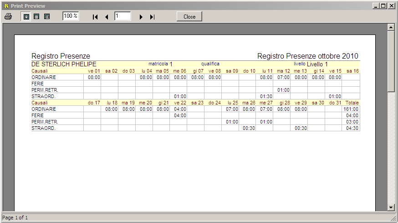
Task: Click FERIE '04:00' under ve 22
Action: tap(180, 115)
